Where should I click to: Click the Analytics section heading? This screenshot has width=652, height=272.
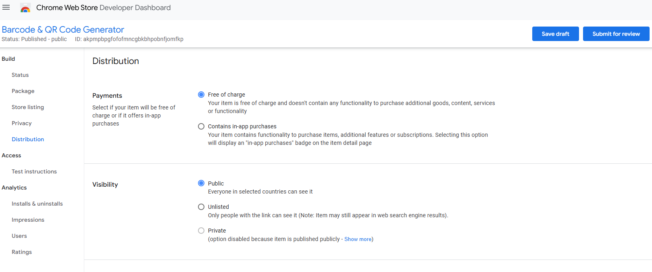pyautogui.click(x=14, y=188)
